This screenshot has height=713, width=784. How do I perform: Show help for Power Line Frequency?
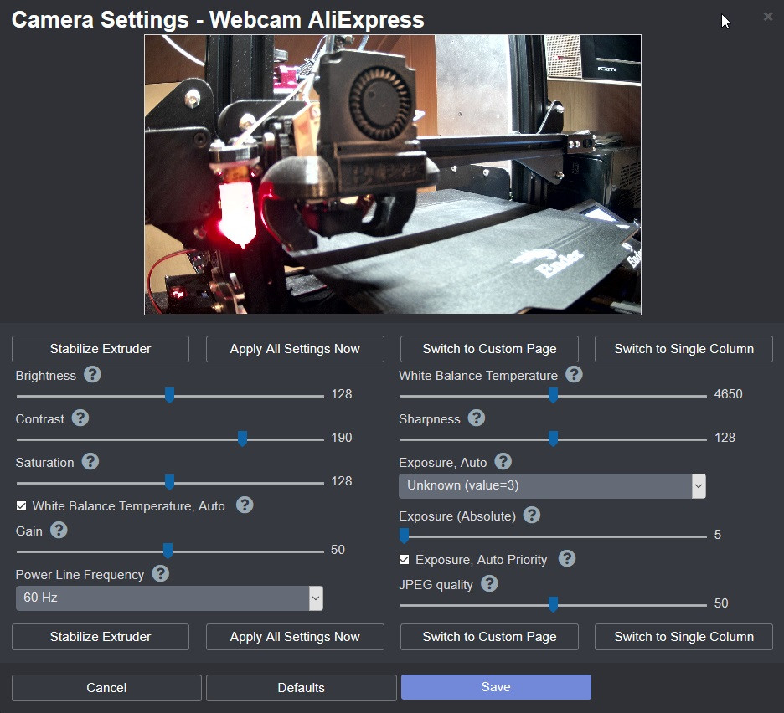161,574
